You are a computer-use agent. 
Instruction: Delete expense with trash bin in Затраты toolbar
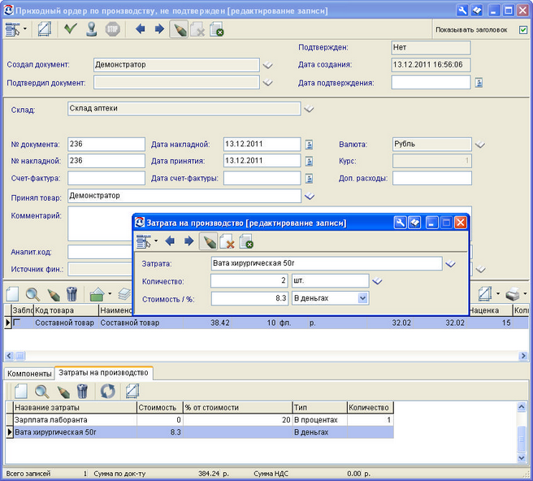pos(82,392)
